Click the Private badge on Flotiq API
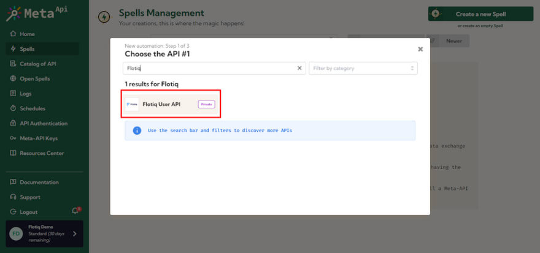Viewport: 540px width, 253px height. [206, 104]
